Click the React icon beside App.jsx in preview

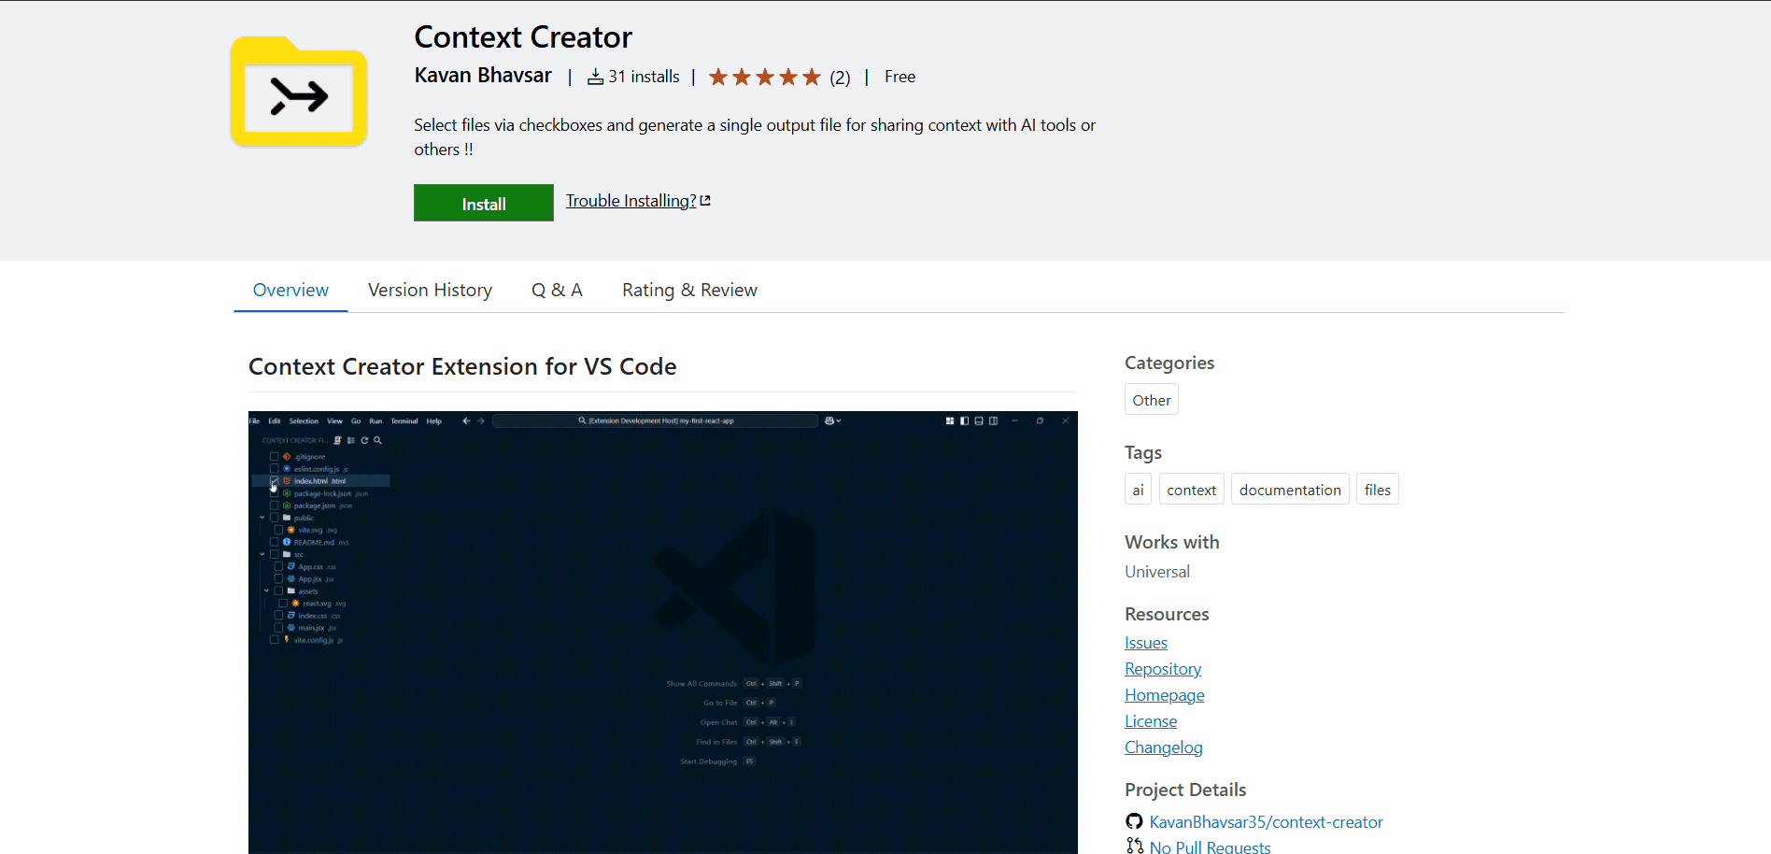point(291,578)
